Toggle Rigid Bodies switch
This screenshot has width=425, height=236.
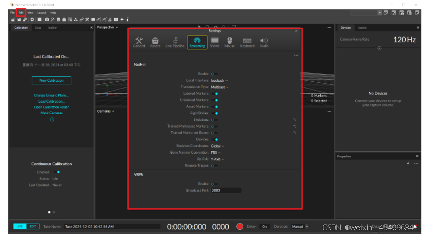point(215,113)
